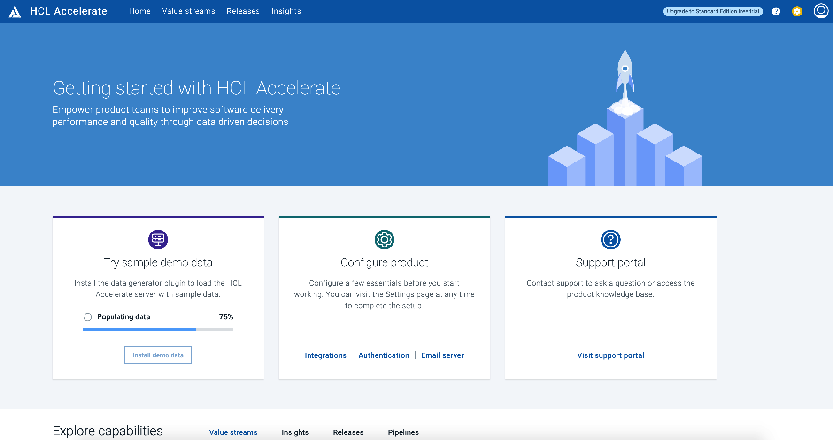Open Insights in top navigation
The width and height of the screenshot is (833, 440).
tap(286, 11)
